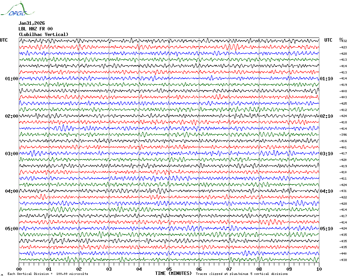The width and height of the screenshot is (349, 279).
Task: Click the 04 minute axis tick label
Action: [x=139, y=269]
